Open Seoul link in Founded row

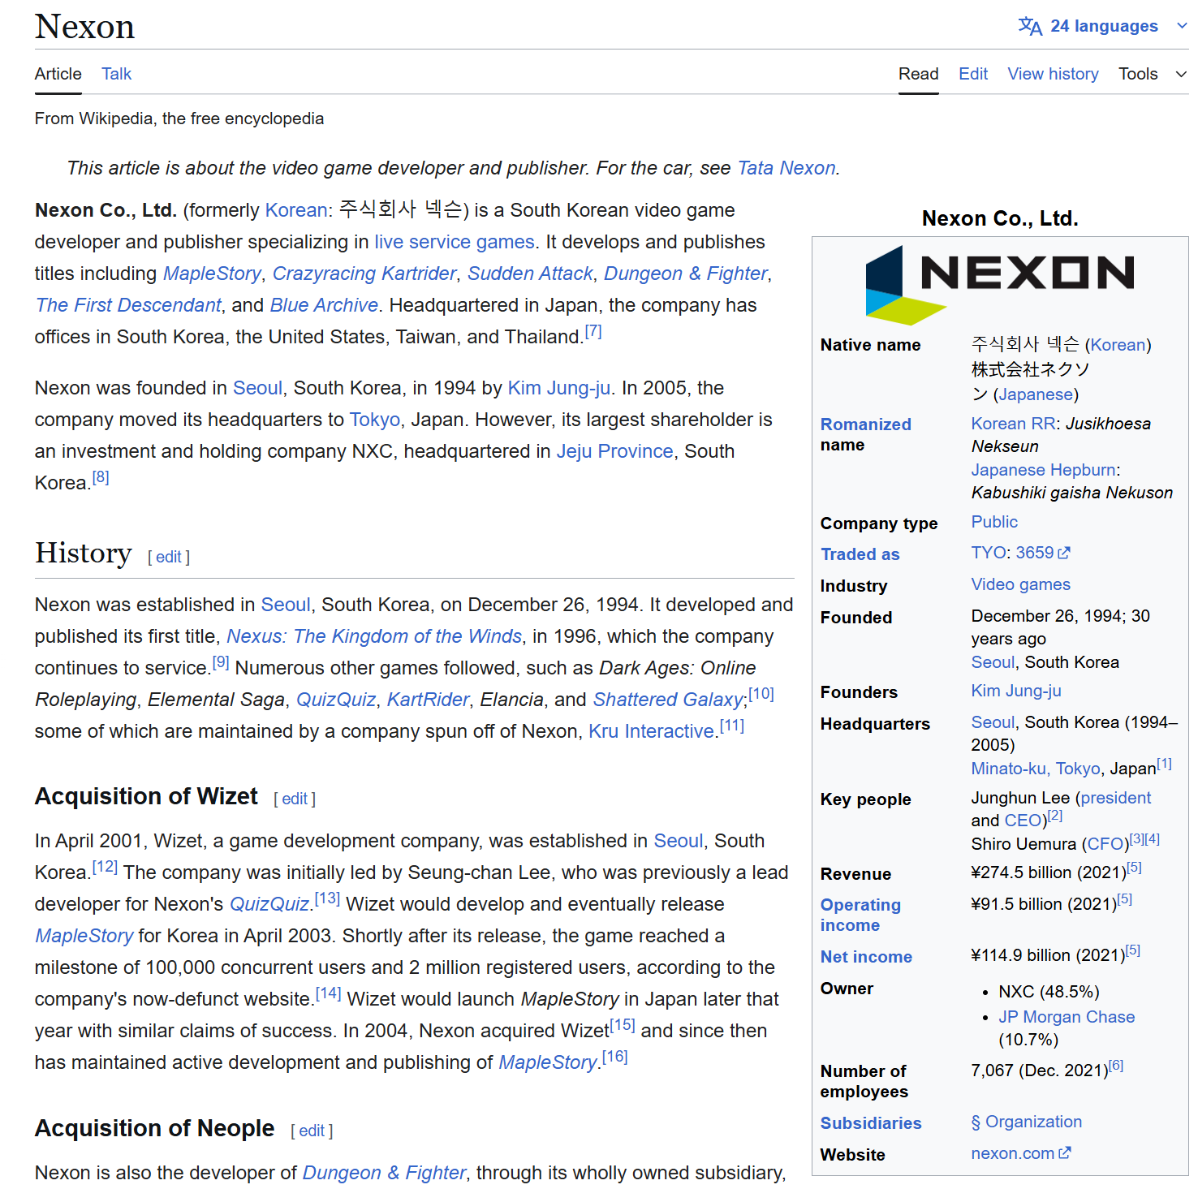pyautogui.click(x=993, y=662)
